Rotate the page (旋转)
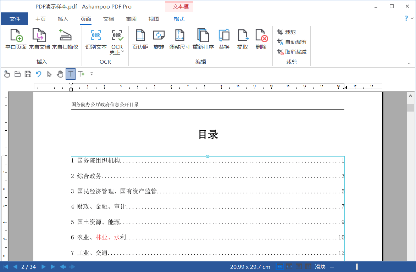The width and height of the screenshot is (416, 272). point(159,39)
